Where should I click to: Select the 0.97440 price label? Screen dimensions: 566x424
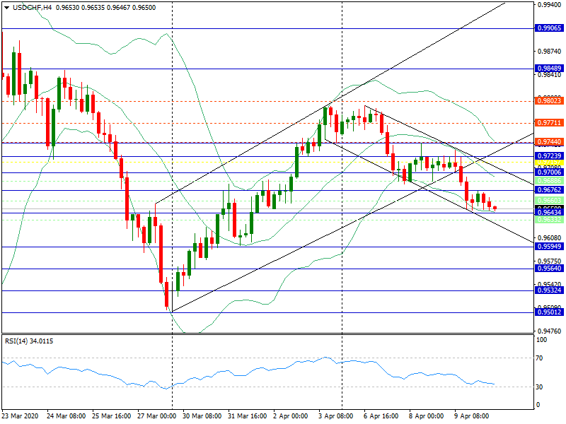point(549,143)
